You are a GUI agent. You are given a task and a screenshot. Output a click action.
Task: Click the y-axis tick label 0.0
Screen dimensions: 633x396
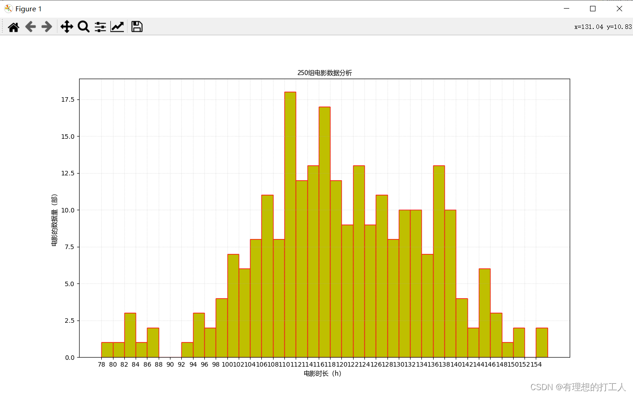point(70,358)
